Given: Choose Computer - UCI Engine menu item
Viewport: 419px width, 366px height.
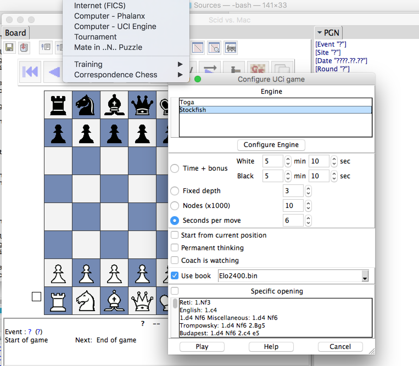Looking at the screenshot, I should pyautogui.click(x=126, y=26).
